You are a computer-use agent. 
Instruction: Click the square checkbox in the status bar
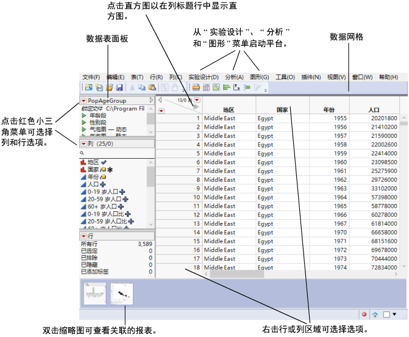click(386, 314)
